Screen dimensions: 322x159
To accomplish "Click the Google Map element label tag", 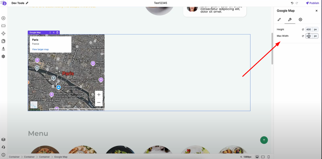I will pos(35,33).
